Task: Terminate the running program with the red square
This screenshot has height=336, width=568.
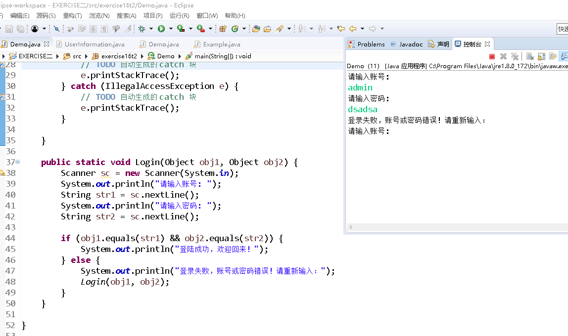Action: [492, 56]
